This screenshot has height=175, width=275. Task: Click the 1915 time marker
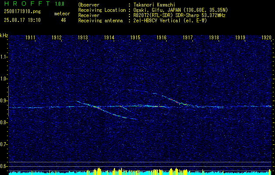point(136,37)
